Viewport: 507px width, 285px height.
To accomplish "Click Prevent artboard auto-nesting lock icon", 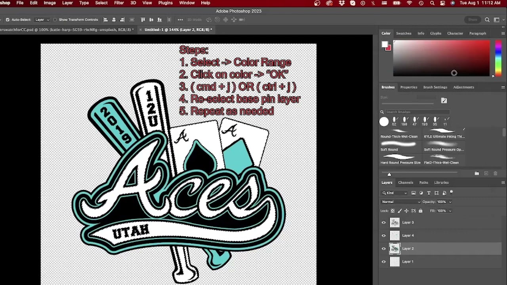I will coord(414,211).
